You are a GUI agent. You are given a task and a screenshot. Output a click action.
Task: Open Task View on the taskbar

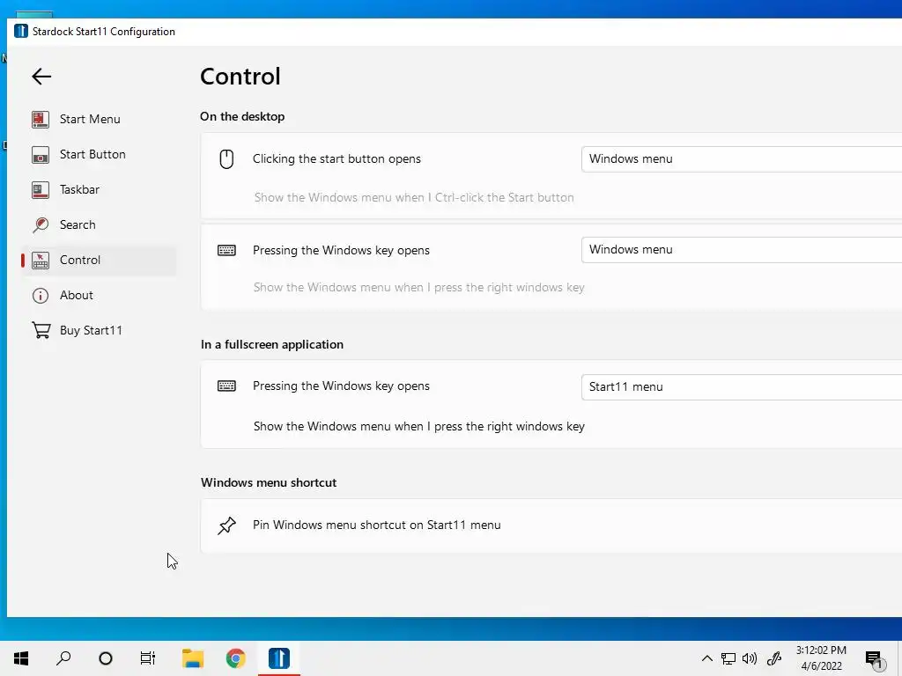148,658
